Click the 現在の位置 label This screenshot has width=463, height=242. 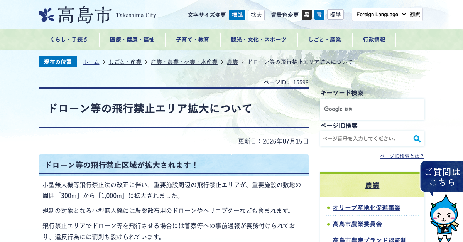tap(58, 62)
